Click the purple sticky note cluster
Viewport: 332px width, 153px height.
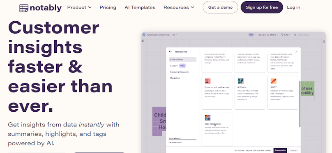point(159,122)
